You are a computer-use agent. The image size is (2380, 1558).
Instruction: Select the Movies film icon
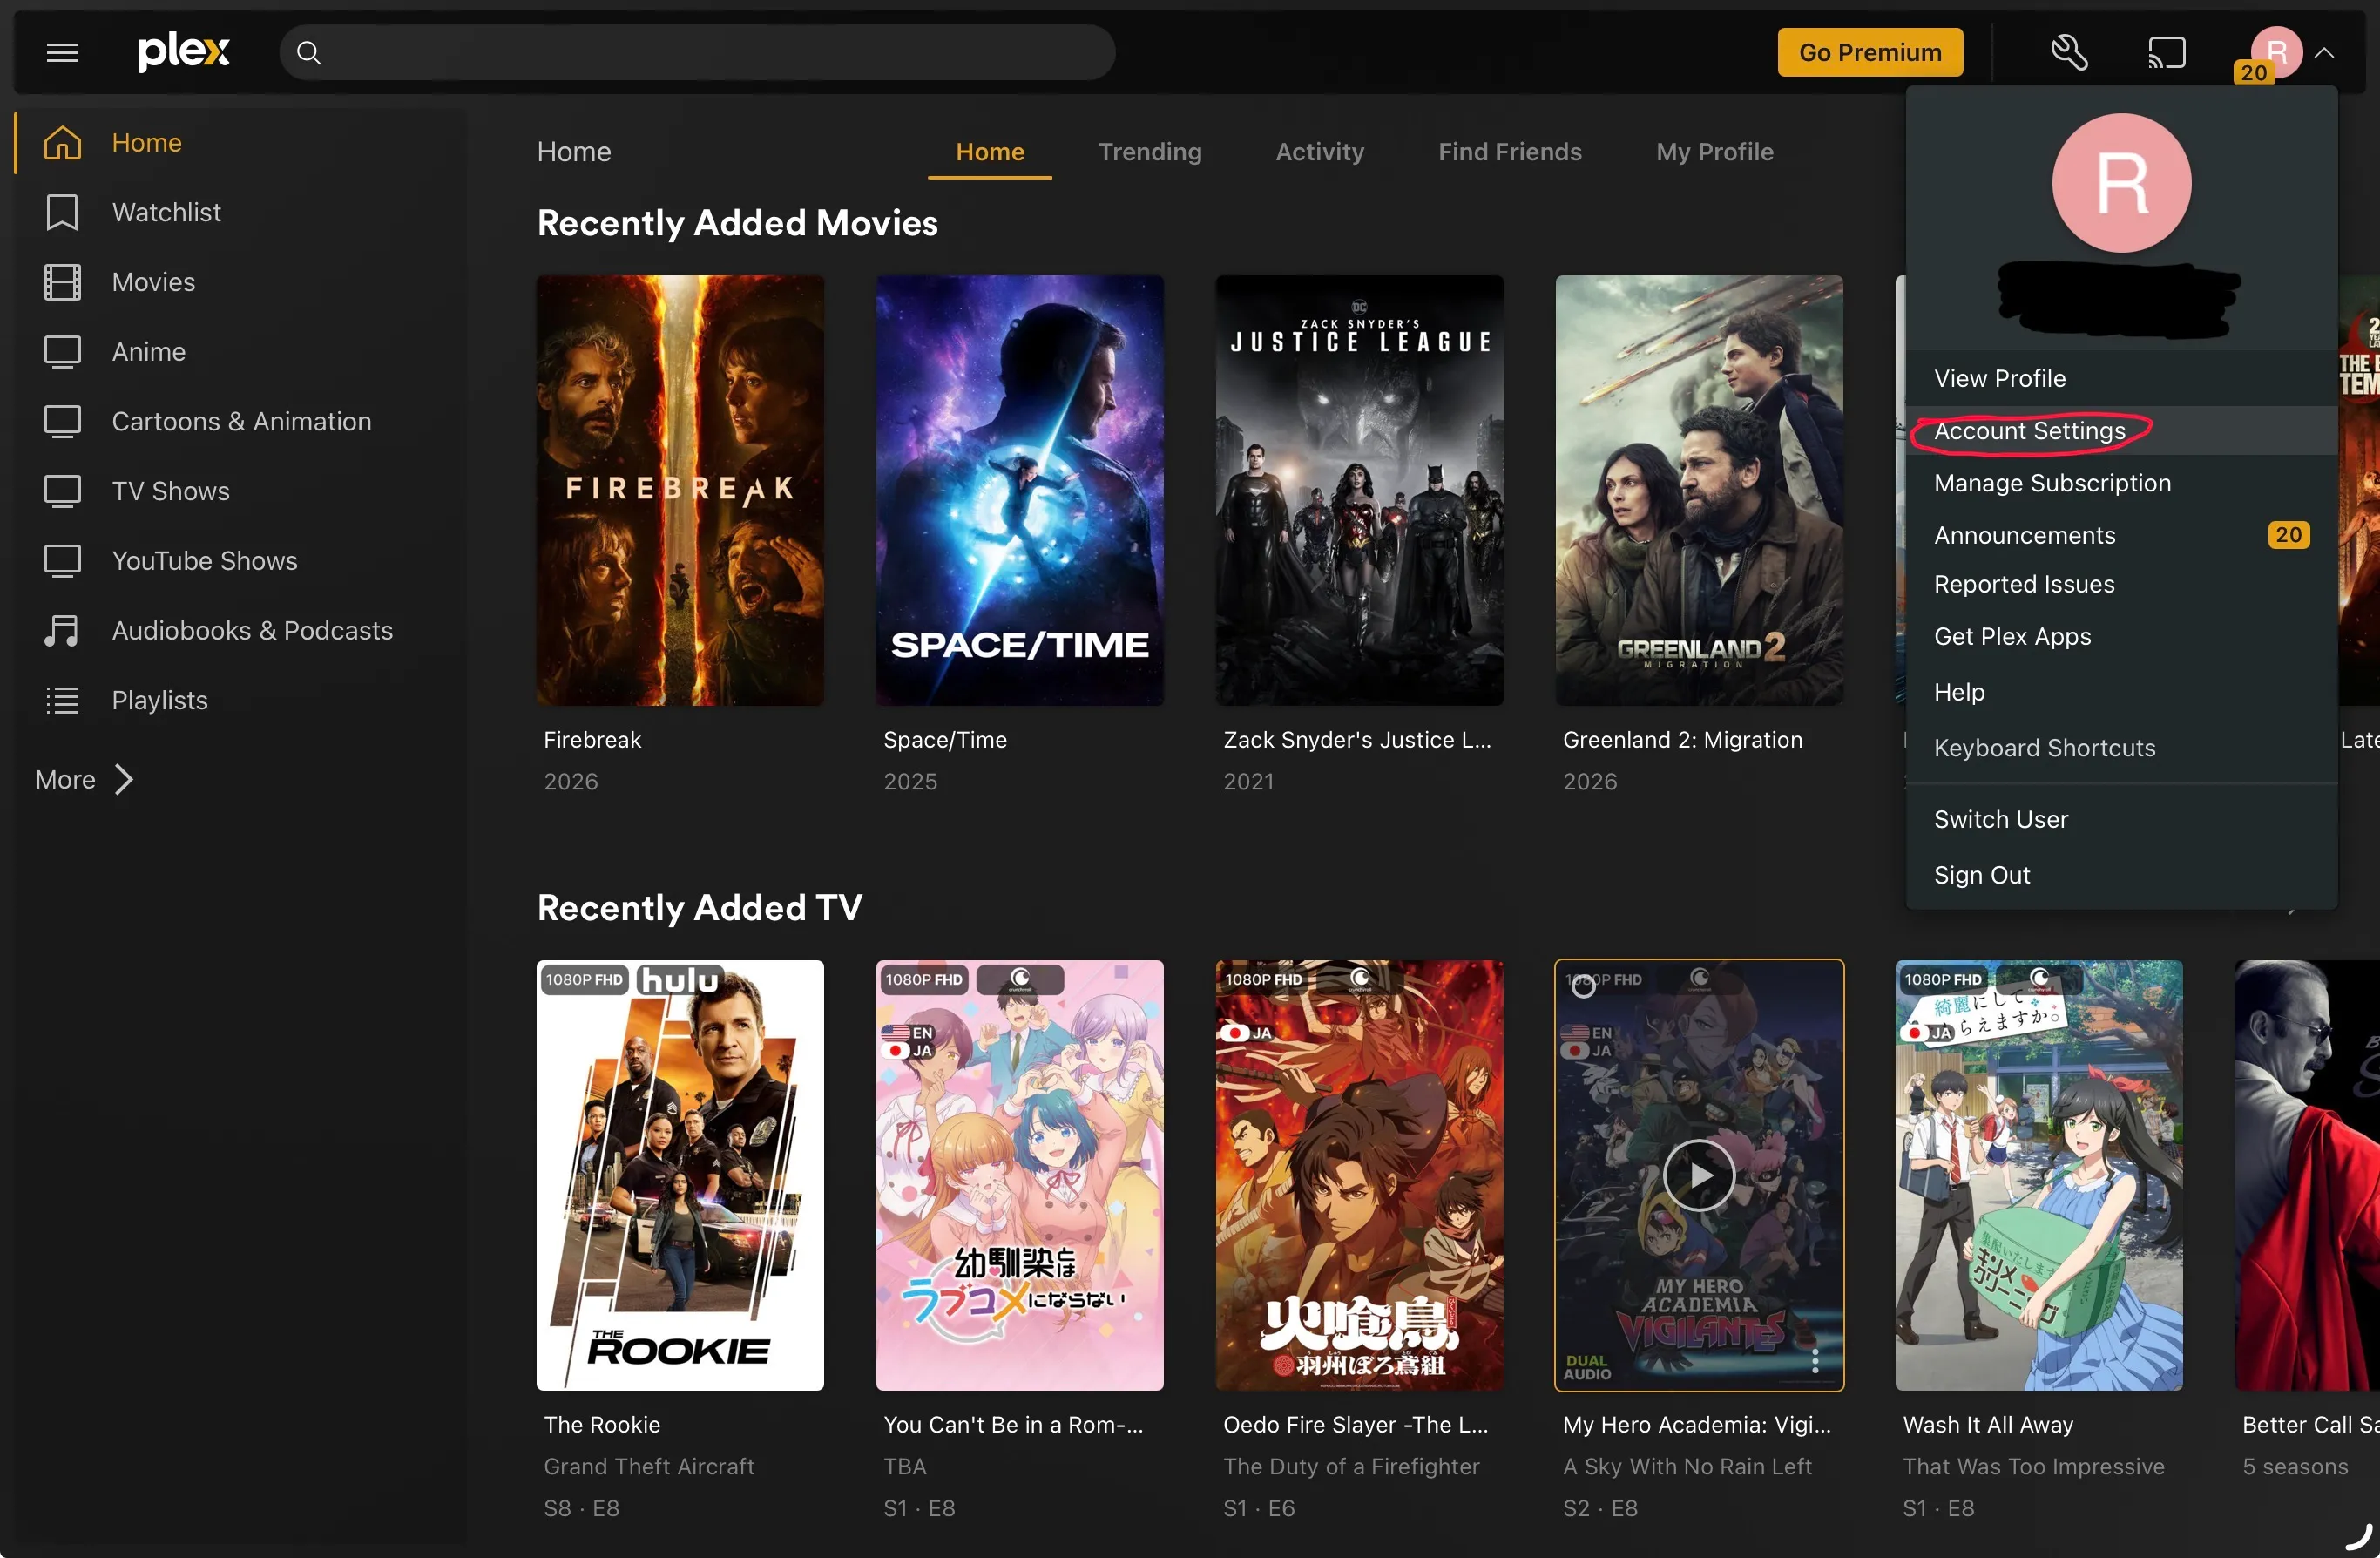coord(62,282)
